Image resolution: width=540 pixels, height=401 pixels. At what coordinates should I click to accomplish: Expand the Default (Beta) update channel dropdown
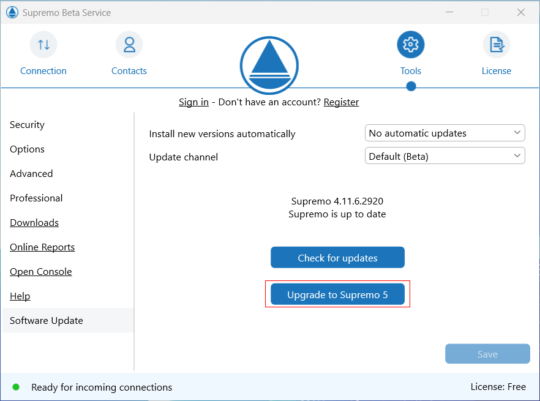point(445,156)
